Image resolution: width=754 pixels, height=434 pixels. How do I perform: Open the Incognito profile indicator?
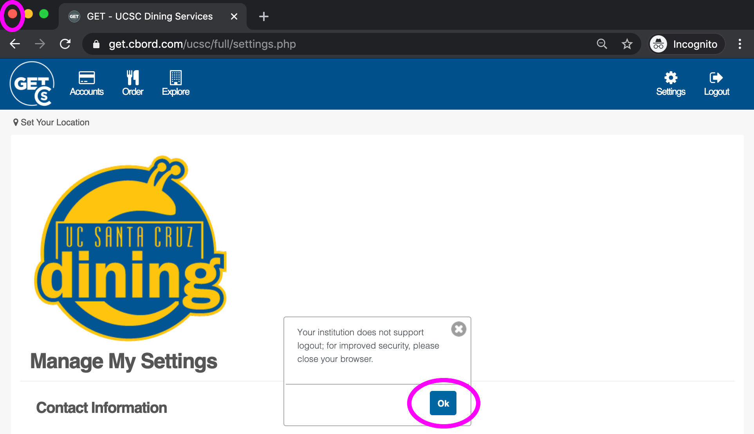[x=687, y=44]
